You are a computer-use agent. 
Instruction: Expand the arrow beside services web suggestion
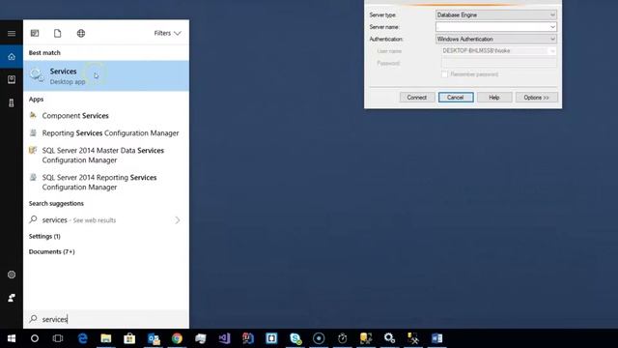pos(178,220)
